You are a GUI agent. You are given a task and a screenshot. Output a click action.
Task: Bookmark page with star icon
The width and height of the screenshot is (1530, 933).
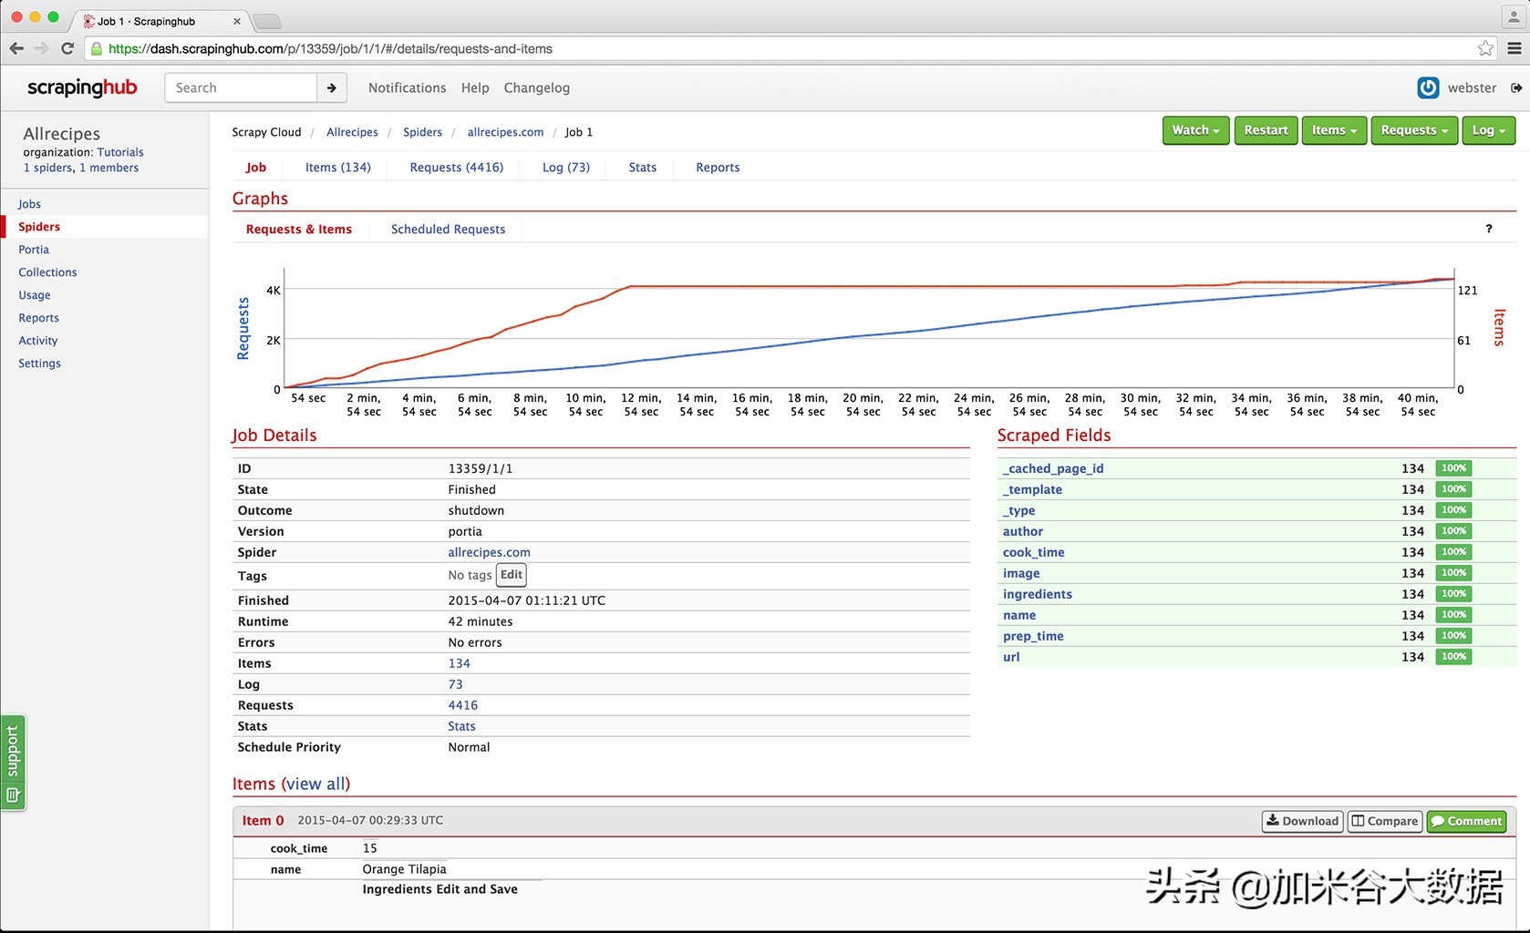point(1486,48)
